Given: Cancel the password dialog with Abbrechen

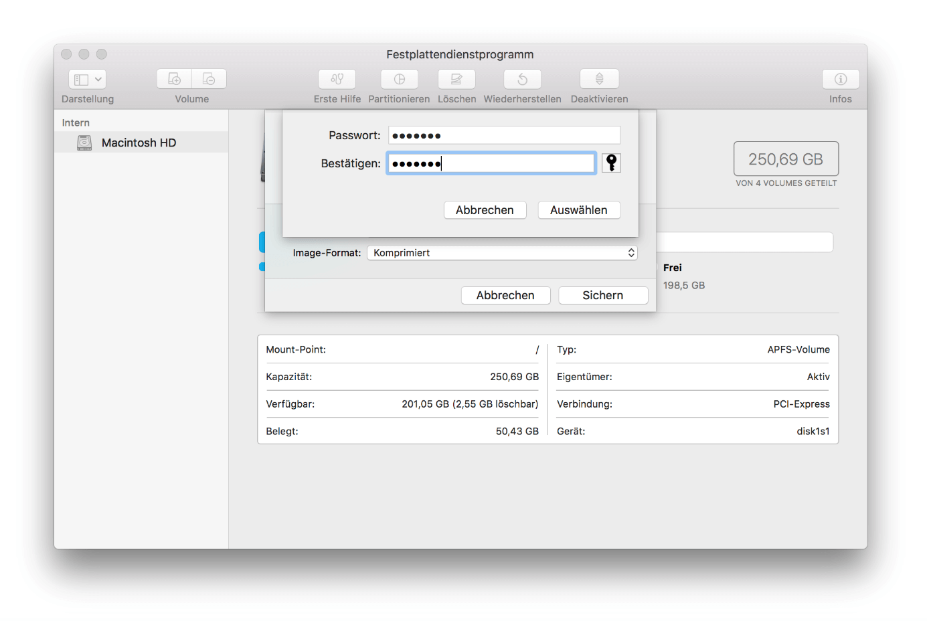Looking at the screenshot, I should pyautogui.click(x=485, y=210).
